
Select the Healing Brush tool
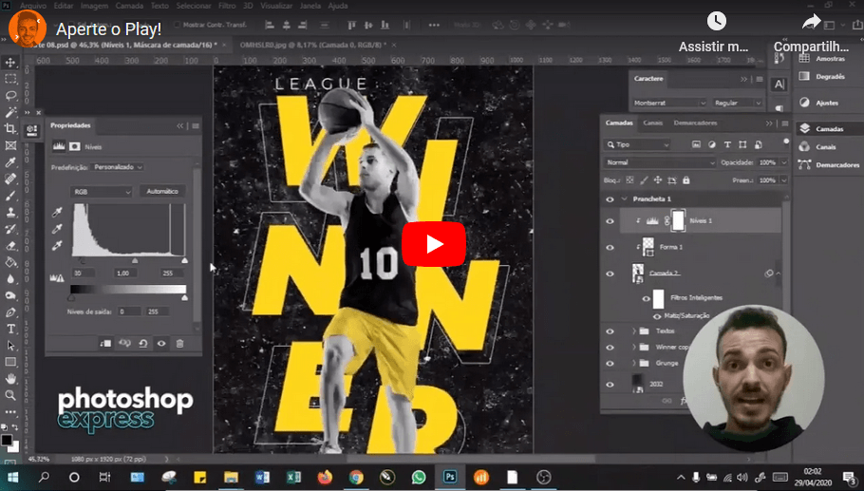[x=10, y=179]
